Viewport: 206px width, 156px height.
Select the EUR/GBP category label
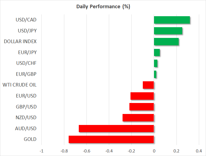pyautogui.click(x=26, y=74)
